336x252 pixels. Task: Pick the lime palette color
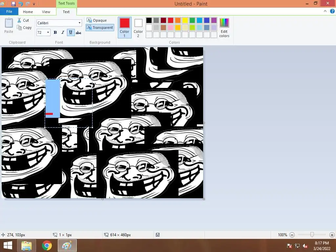coord(192,28)
